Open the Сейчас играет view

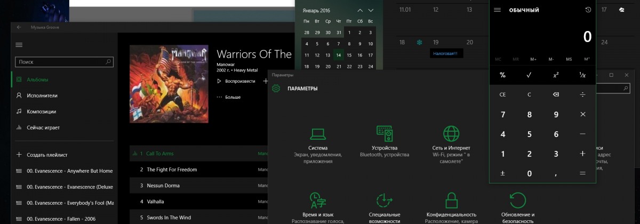(x=64, y=127)
